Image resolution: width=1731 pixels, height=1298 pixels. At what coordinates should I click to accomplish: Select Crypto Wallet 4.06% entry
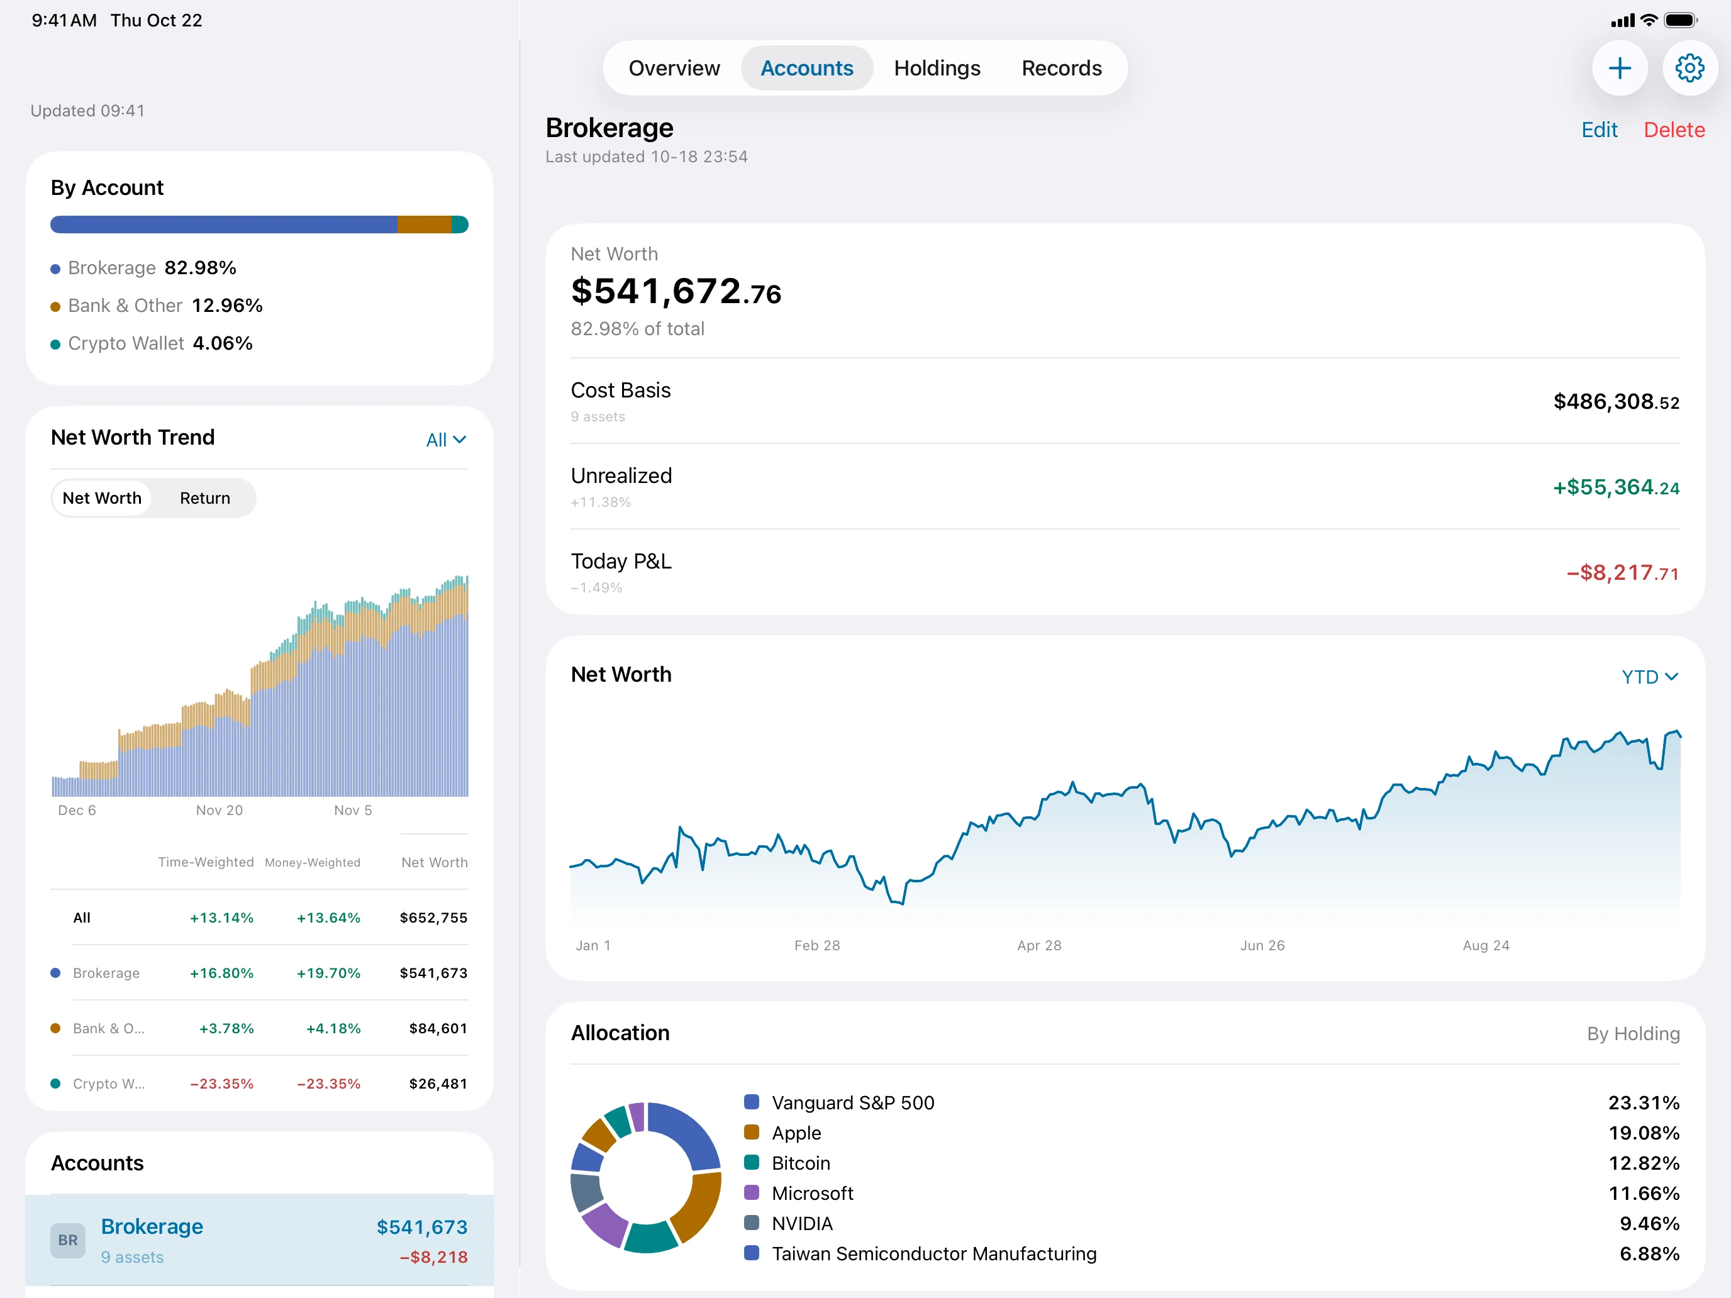[152, 343]
